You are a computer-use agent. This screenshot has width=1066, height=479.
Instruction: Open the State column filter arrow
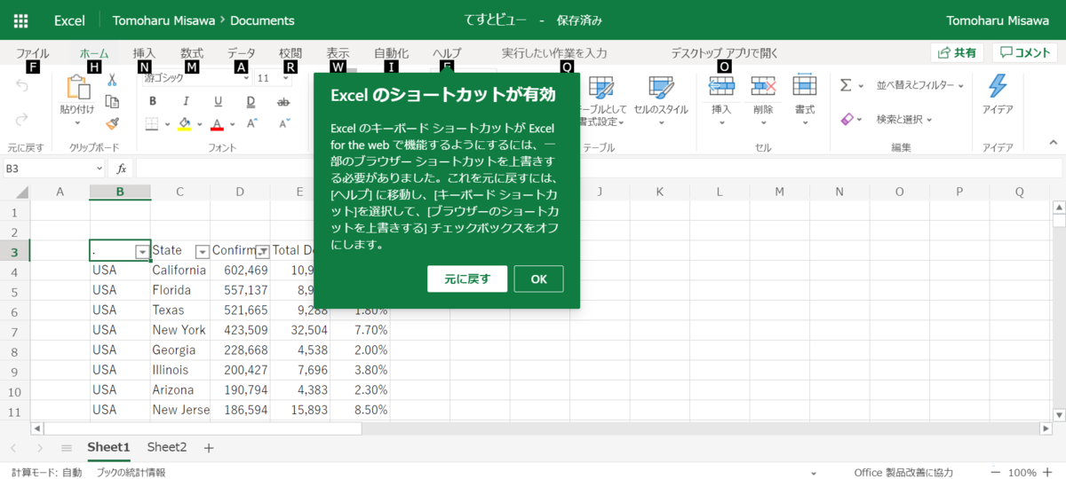[202, 252]
